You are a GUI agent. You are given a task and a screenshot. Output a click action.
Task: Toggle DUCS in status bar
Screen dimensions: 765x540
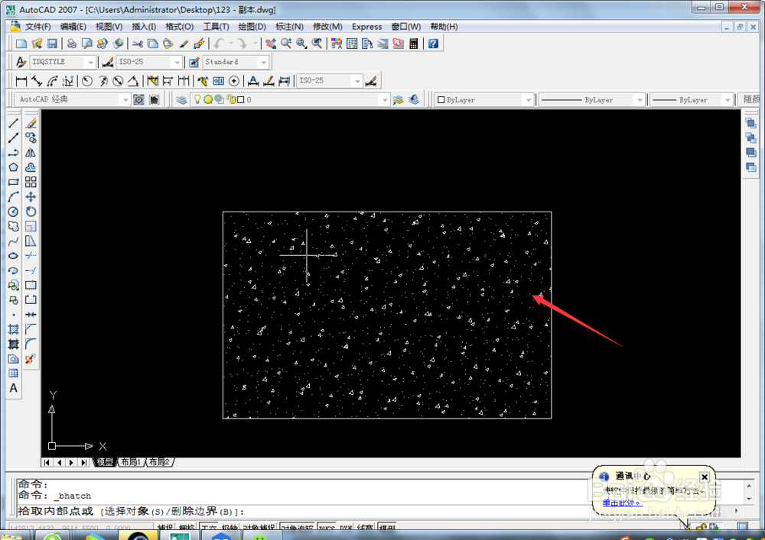pyautogui.click(x=327, y=528)
